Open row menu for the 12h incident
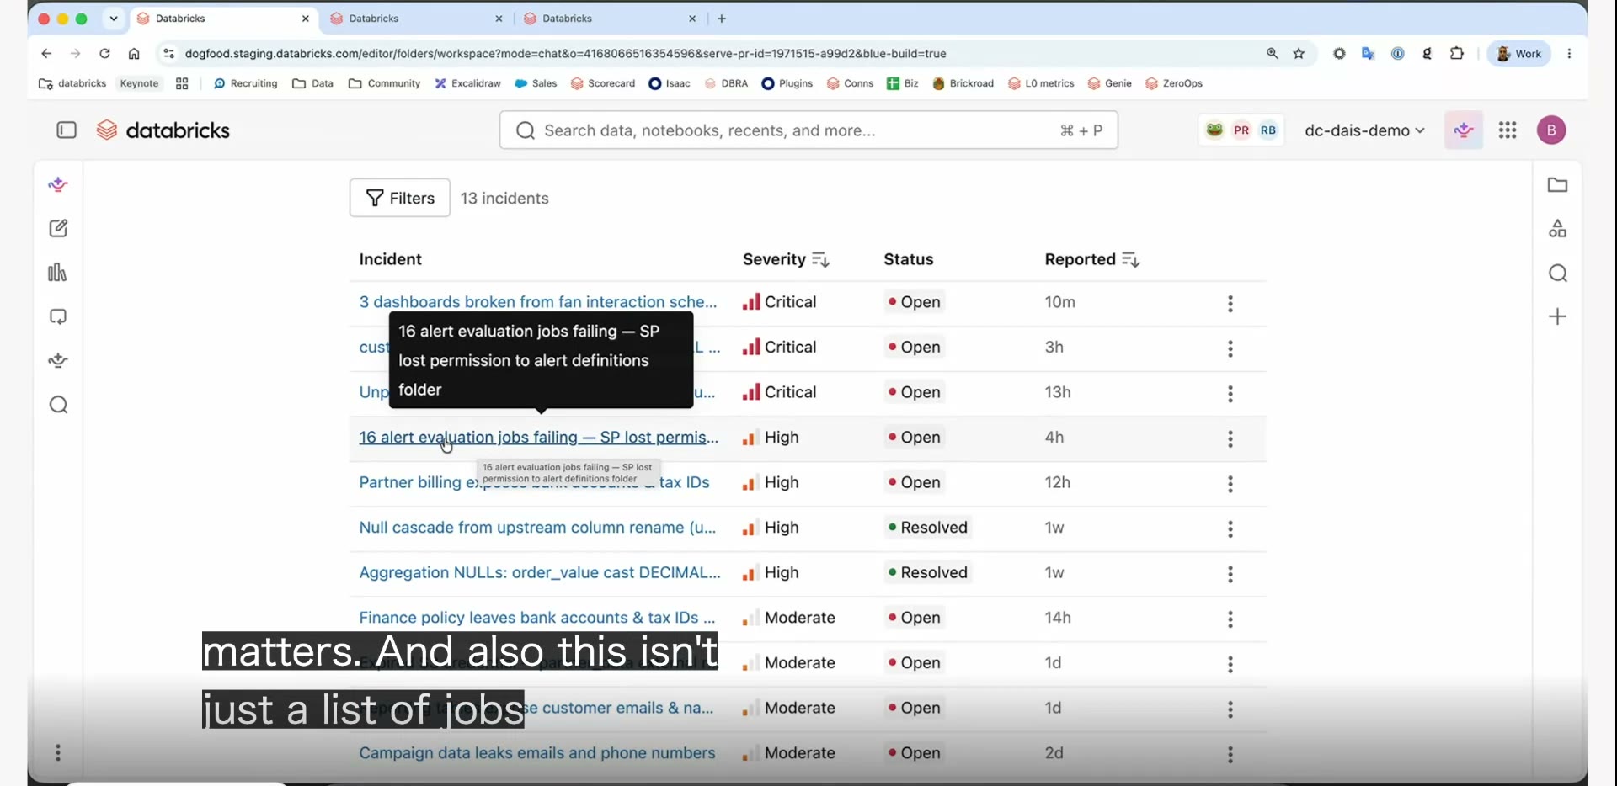The width and height of the screenshot is (1617, 786). 1231,484
